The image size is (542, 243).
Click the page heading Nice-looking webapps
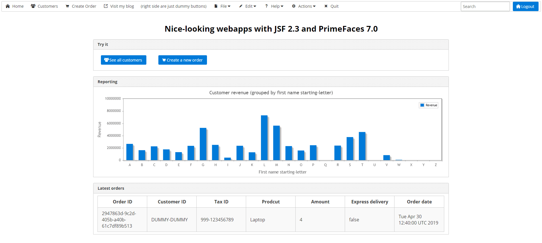(x=271, y=29)
